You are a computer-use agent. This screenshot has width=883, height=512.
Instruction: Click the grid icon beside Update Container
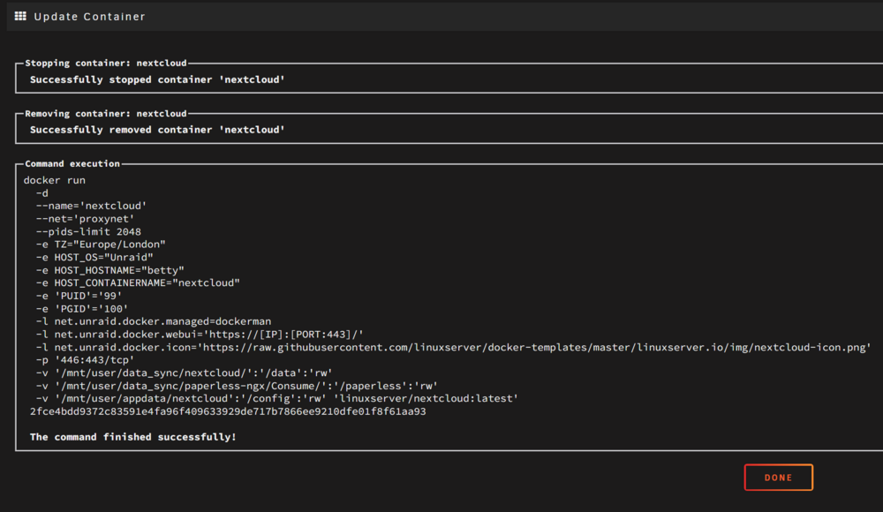20,16
